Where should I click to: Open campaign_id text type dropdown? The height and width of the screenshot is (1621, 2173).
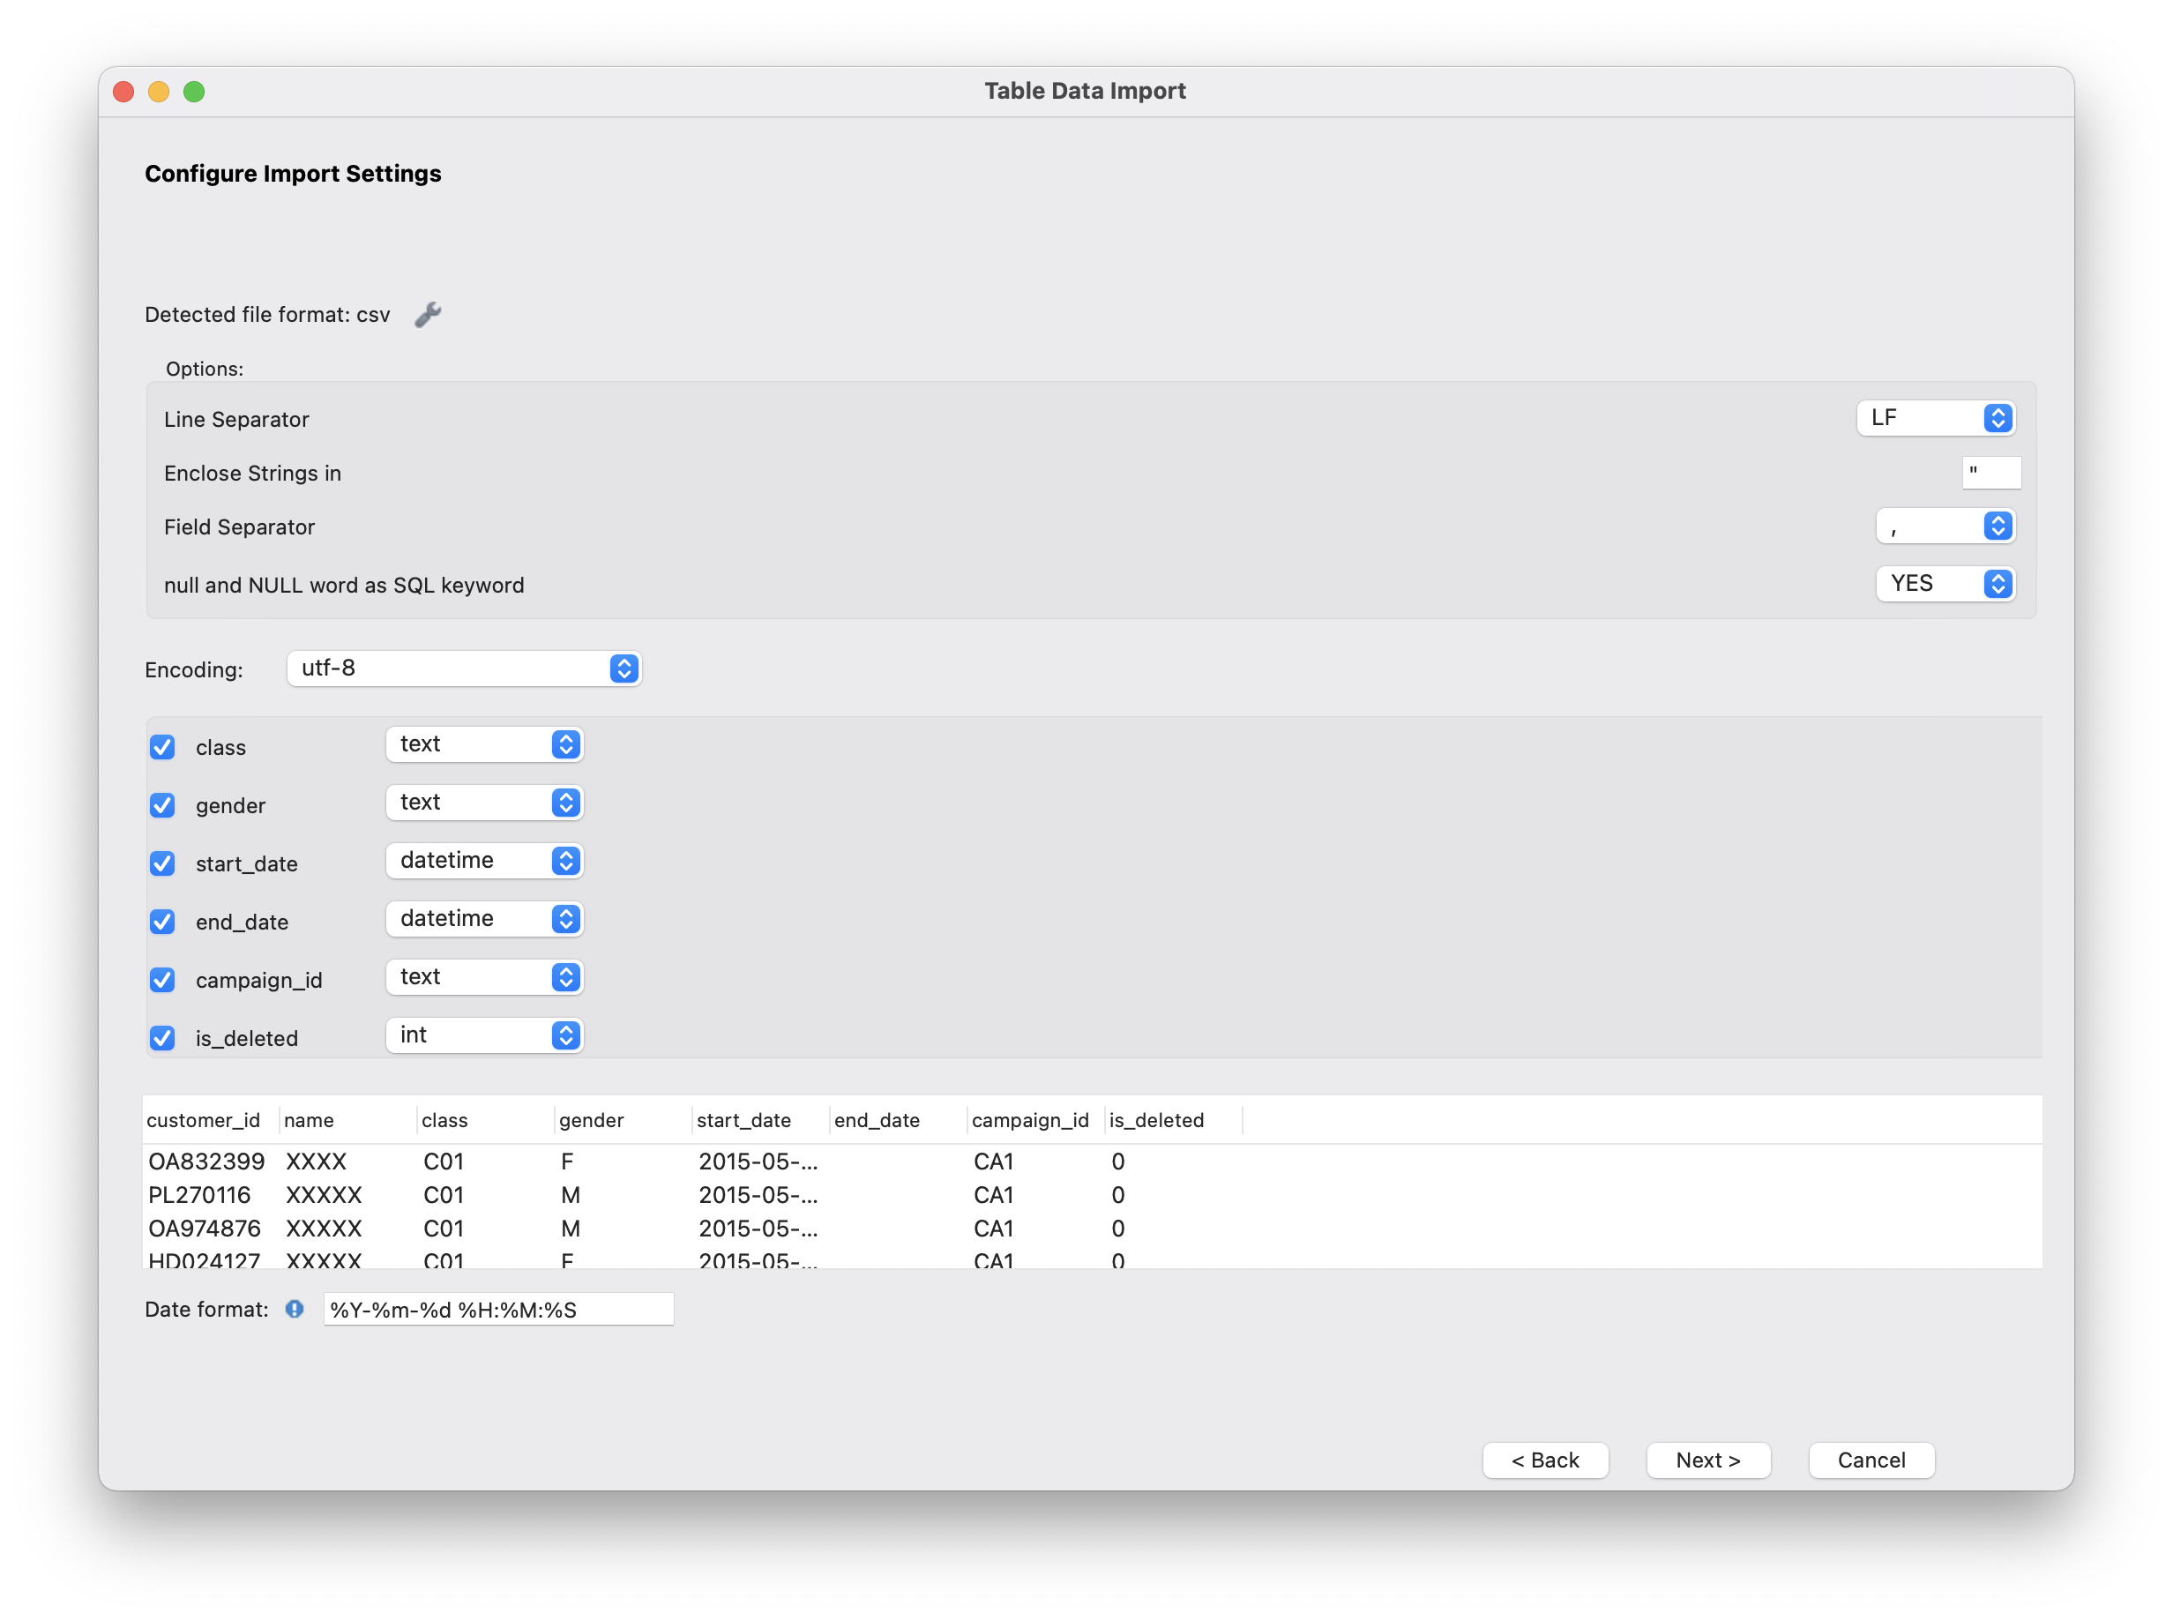[x=485, y=977]
